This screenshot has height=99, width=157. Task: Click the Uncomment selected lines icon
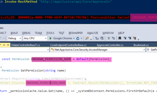pyautogui.click(x=113, y=38)
